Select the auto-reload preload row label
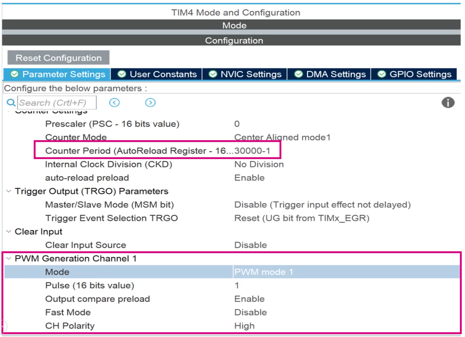This screenshot has width=465, height=337. [87, 178]
